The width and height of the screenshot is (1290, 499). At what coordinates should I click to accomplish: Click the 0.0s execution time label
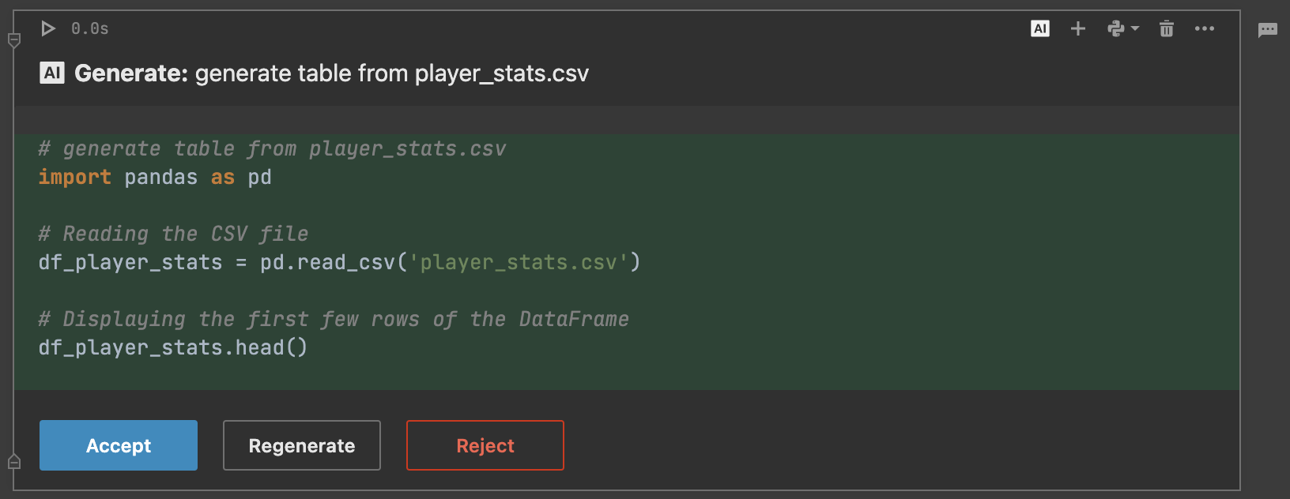(x=89, y=29)
